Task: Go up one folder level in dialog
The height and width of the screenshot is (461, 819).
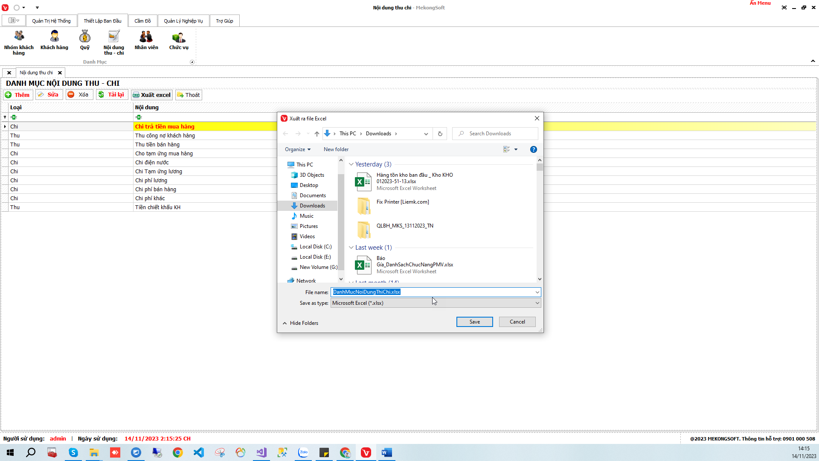Action: (317, 134)
